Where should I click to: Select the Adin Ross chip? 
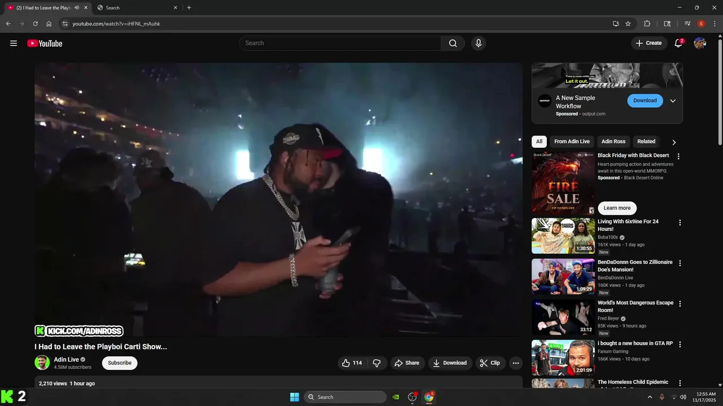(613, 142)
